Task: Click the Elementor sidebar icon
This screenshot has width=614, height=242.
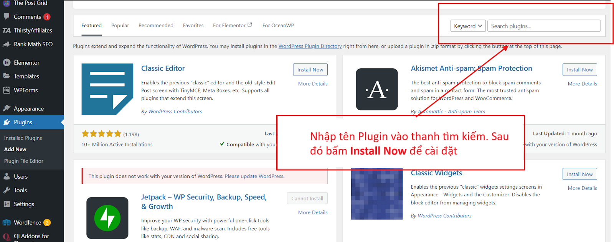Action: pyautogui.click(x=7, y=63)
